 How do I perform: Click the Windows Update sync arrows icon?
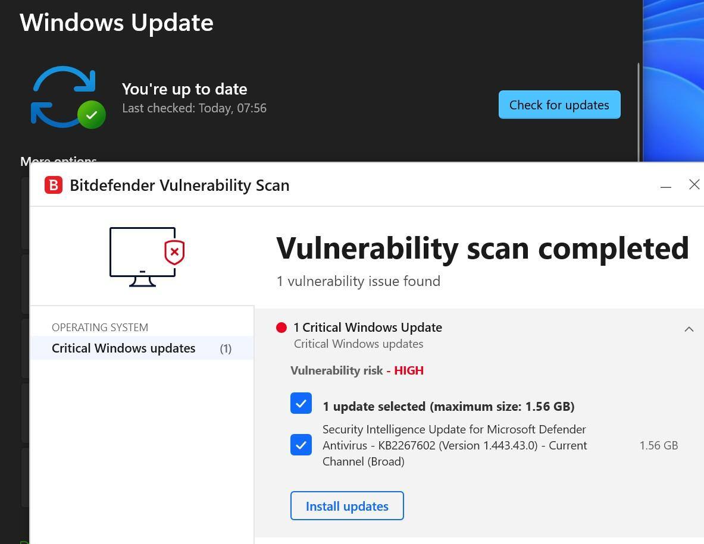(64, 96)
